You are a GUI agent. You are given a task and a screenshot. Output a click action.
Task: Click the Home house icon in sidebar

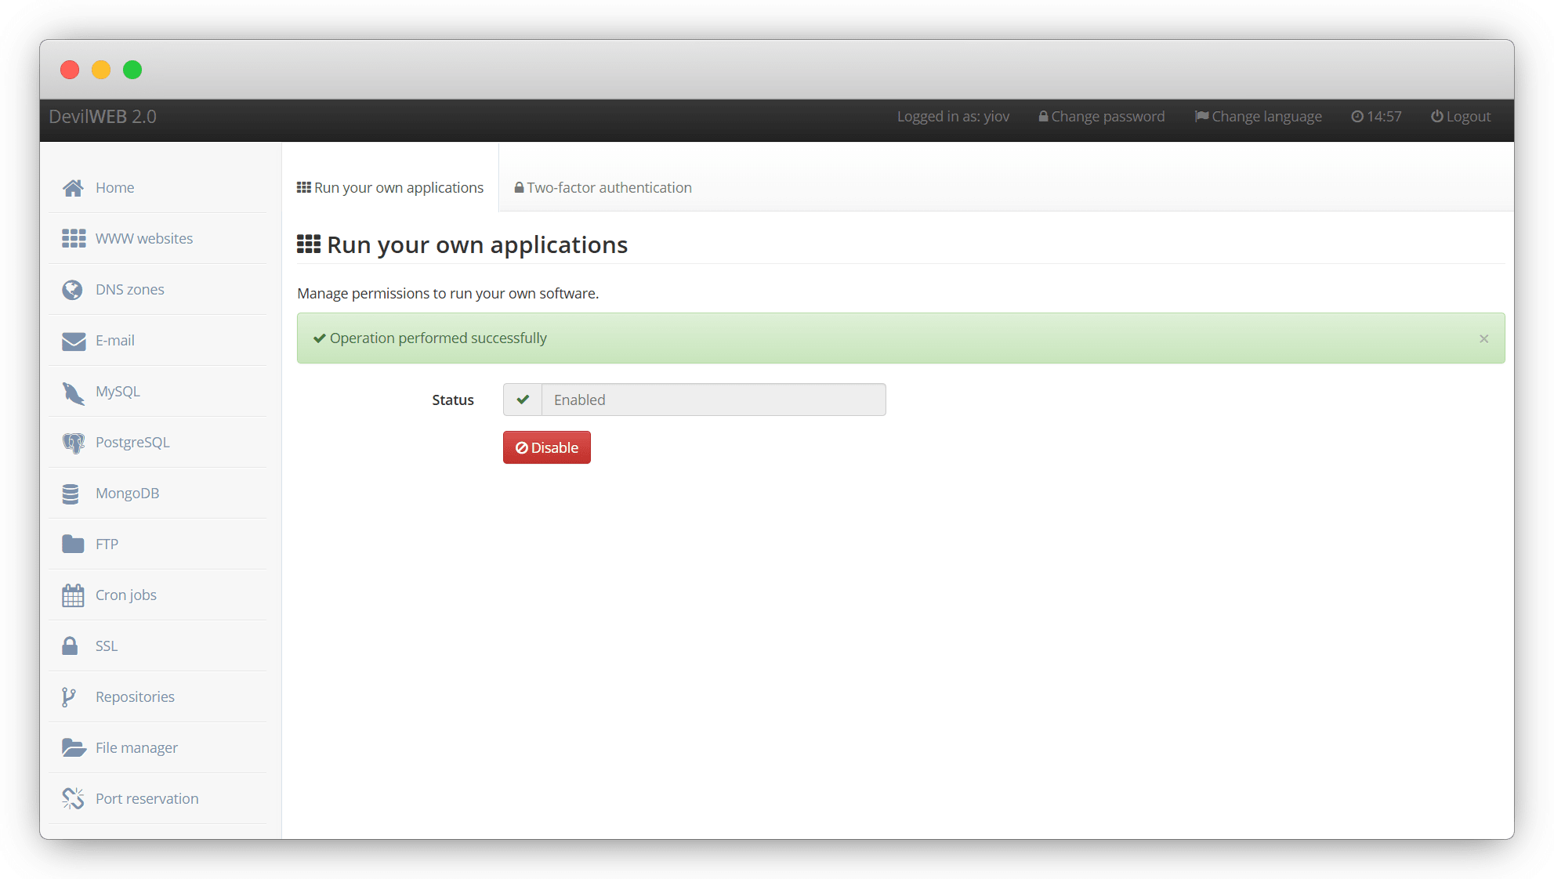point(73,188)
